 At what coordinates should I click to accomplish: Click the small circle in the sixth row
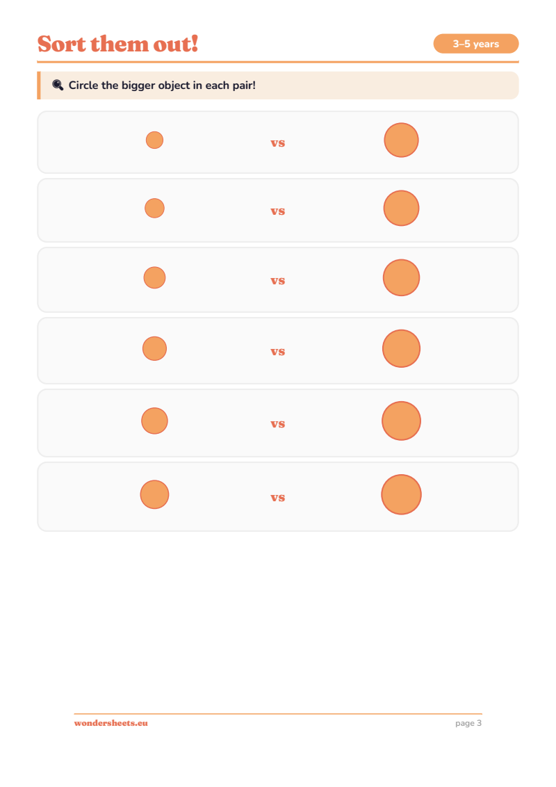154,494
